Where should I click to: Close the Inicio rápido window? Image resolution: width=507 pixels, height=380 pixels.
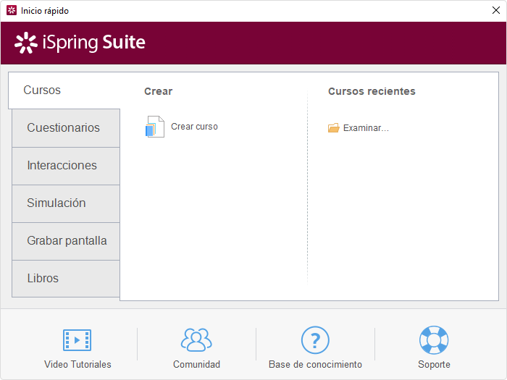(x=496, y=10)
